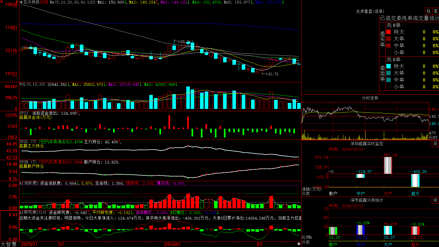The width and height of the screenshot is (439, 247).
Task: Click the SVZJ indicator name
Action: 24,113
